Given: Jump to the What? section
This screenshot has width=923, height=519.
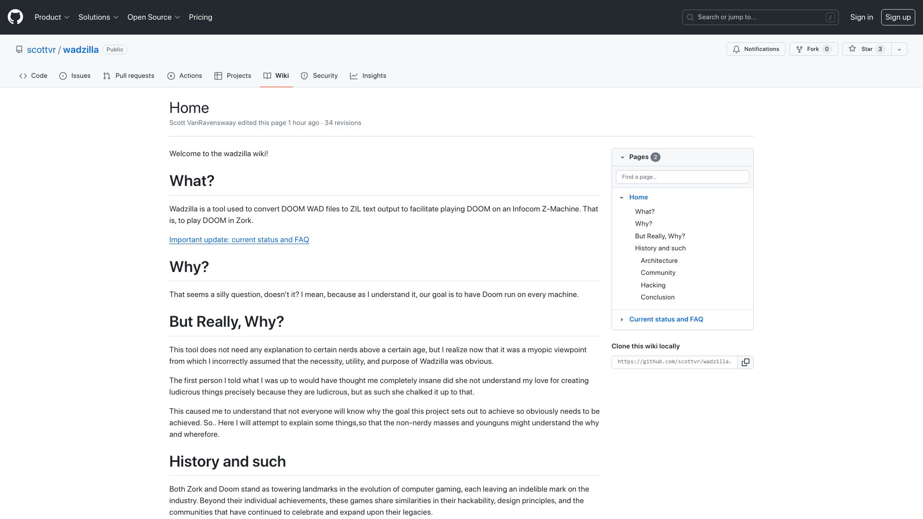Looking at the screenshot, I should coord(645,212).
